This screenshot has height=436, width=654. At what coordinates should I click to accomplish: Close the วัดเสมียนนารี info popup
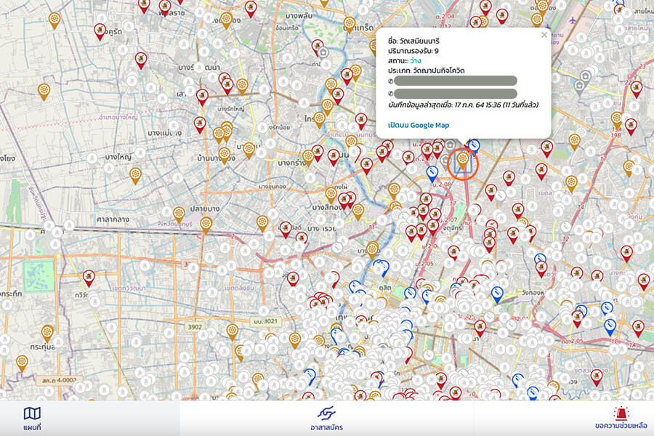coord(544,34)
